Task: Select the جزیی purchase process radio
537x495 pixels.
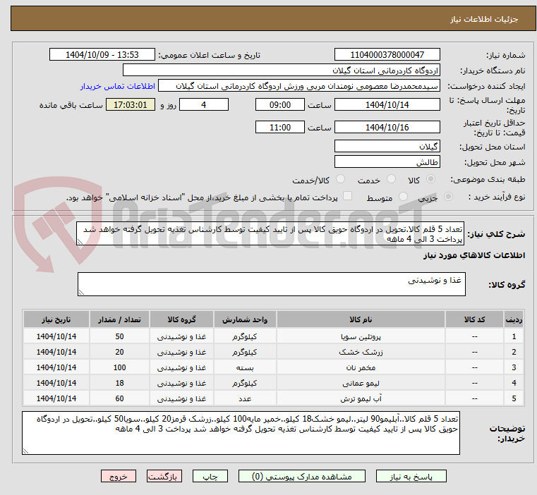Action: (x=448, y=197)
